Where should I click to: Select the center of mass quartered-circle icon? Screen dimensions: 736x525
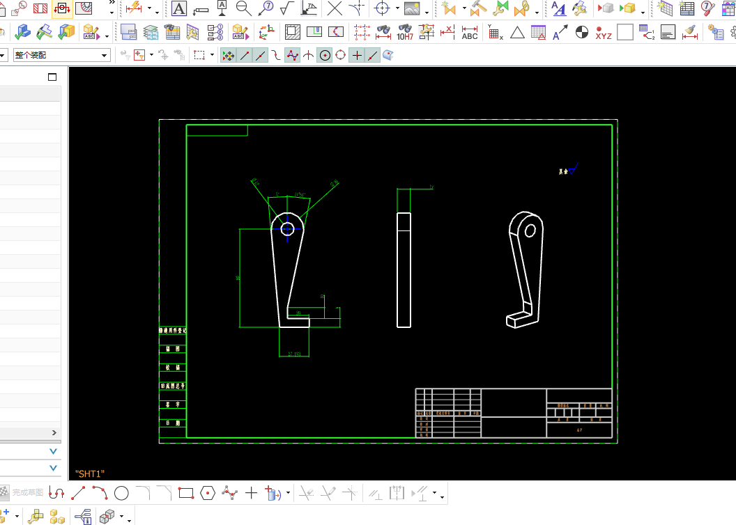(581, 32)
